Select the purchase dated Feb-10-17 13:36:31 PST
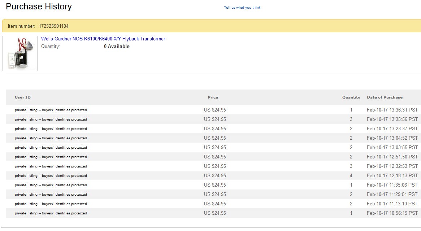 (x=392, y=110)
